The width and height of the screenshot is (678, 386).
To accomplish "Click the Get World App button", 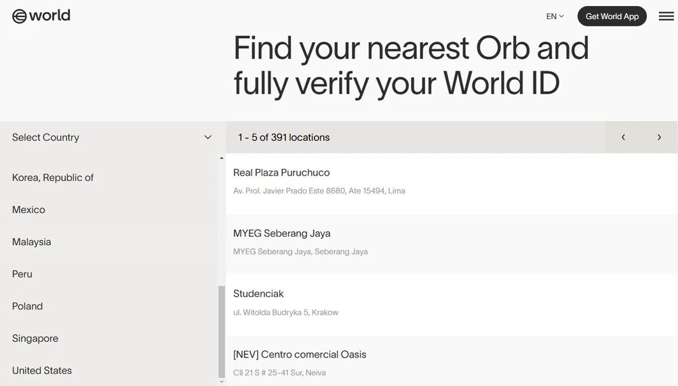I will pos(612,16).
